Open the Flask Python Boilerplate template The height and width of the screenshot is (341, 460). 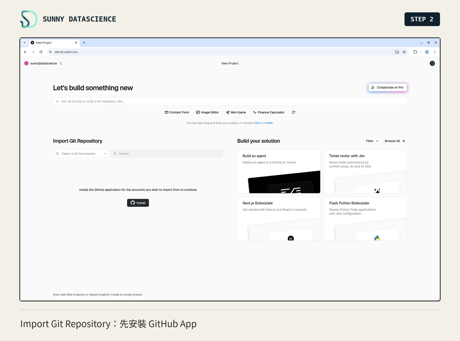point(365,219)
